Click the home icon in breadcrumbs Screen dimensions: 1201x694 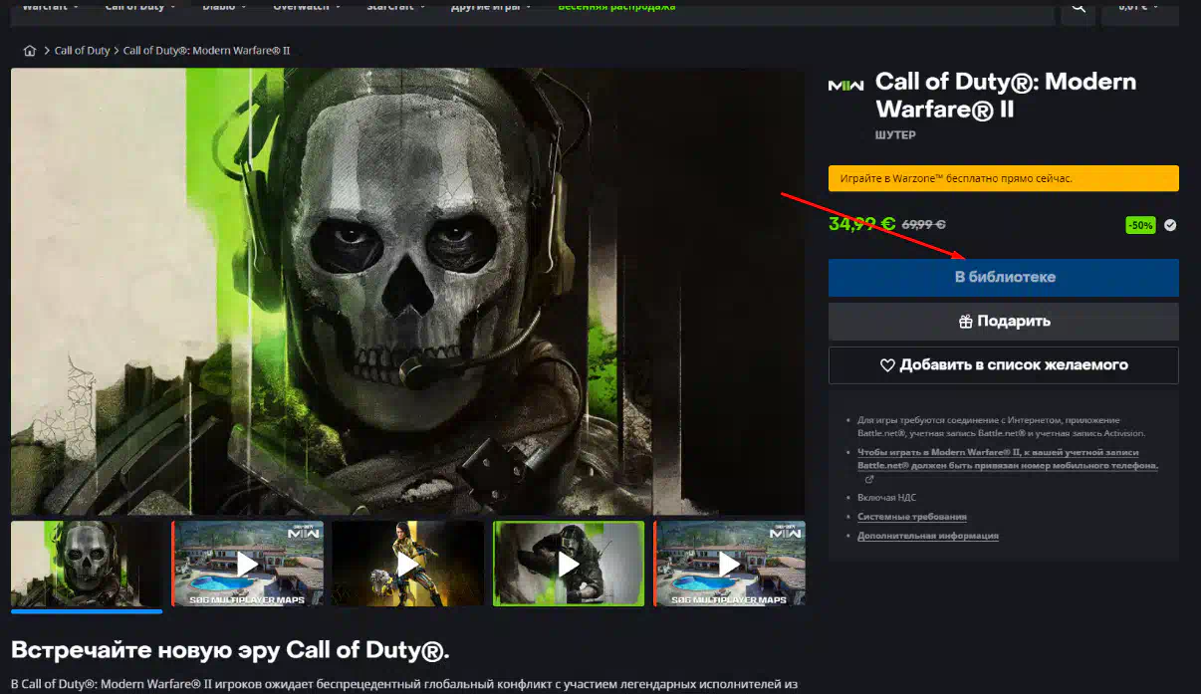point(29,51)
